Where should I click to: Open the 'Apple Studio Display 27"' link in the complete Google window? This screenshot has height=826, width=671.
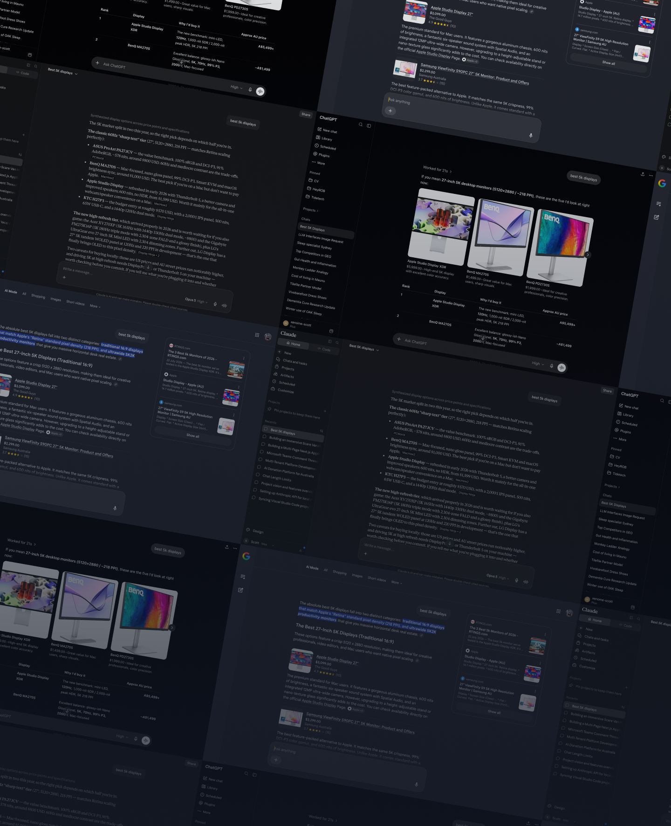click(337, 660)
